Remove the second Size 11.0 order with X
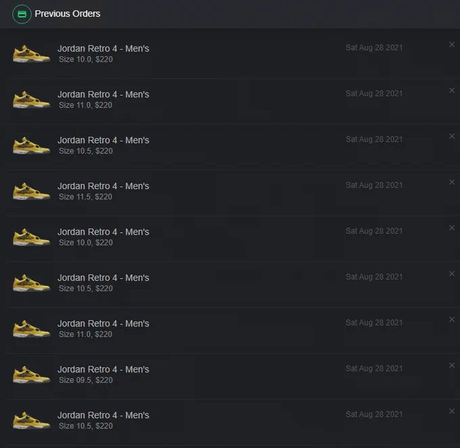Screen dimensions: 460x448 tap(452, 320)
